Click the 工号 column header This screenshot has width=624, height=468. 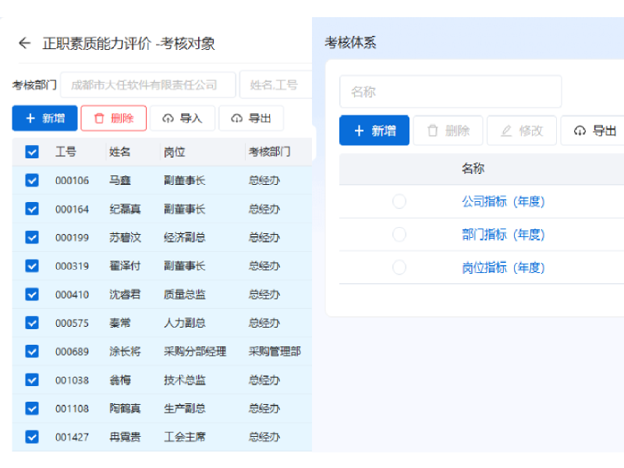[x=66, y=151]
